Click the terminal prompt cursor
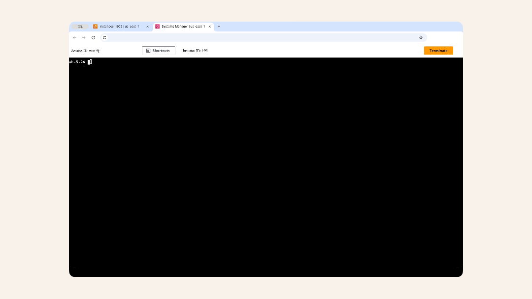The width and height of the screenshot is (532, 299). pos(90,61)
